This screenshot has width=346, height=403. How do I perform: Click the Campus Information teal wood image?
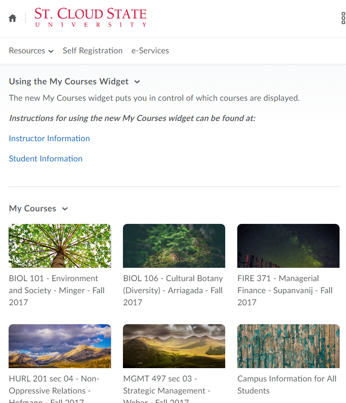click(x=288, y=346)
